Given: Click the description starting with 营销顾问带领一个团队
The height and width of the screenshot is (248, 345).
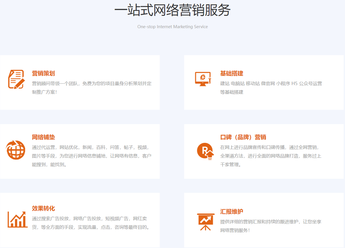Looking at the screenshot, I should pyautogui.click(x=92, y=88).
